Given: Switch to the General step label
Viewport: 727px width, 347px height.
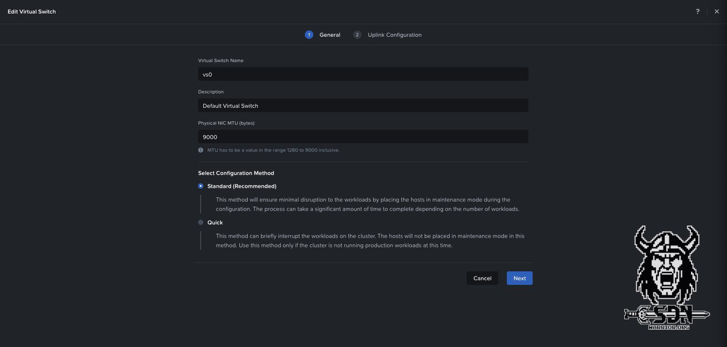Looking at the screenshot, I should point(329,35).
